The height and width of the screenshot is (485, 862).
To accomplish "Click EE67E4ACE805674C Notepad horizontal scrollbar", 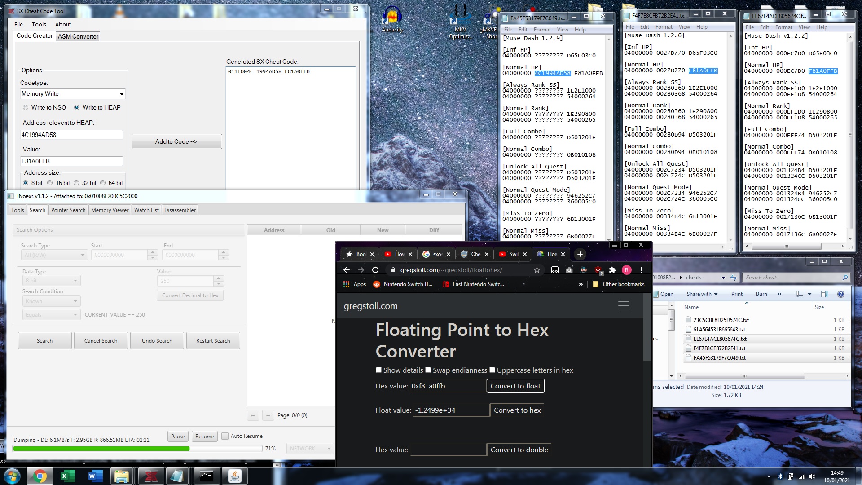I will tap(787, 247).
